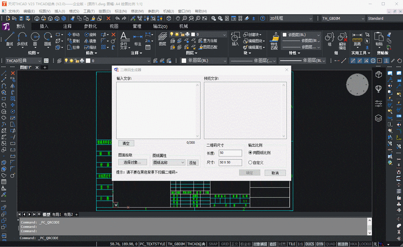
Task: Expand the 绘图 panel dropdown
Action: [34, 53]
